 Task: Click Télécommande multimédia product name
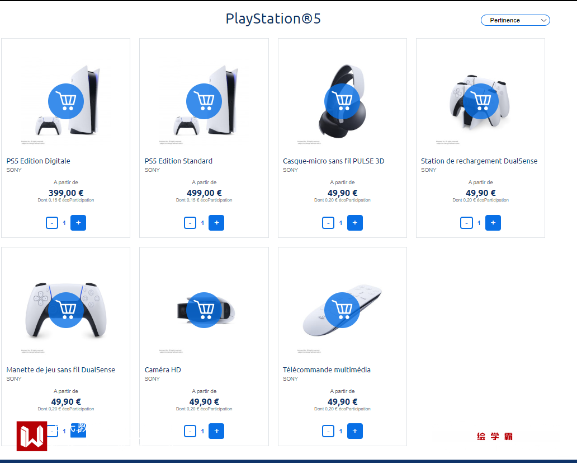(327, 370)
